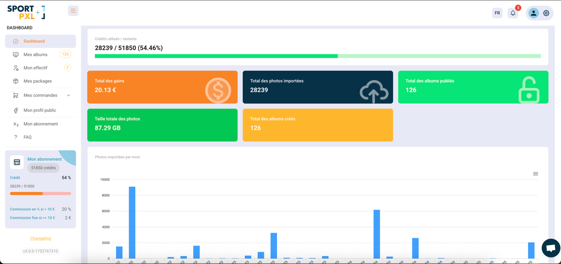Image resolution: width=561 pixels, height=264 pixels.
Task: Click the tallest chart bar near 9000
Action: (x=132, y=222)
